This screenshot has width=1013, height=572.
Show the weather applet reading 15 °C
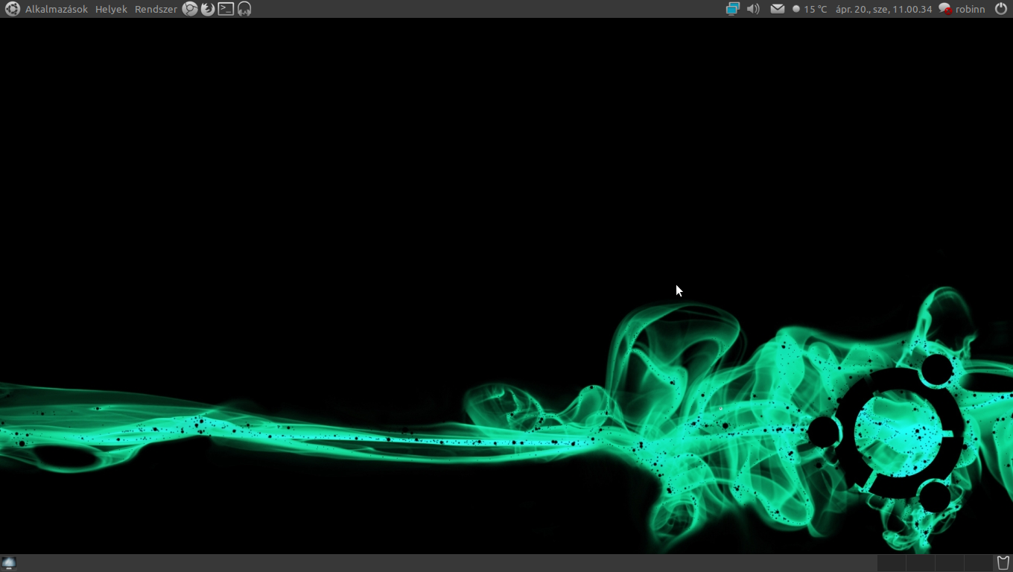tap(810, 9)
